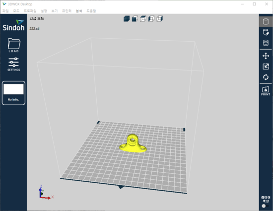Select the fifth cube view icon

tap(159, 19)
